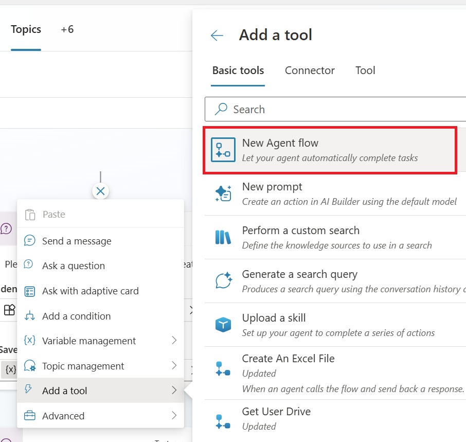
Task: Click the Perform a custom search books icon
Action: pyautogui.click(x=223, y=237)
